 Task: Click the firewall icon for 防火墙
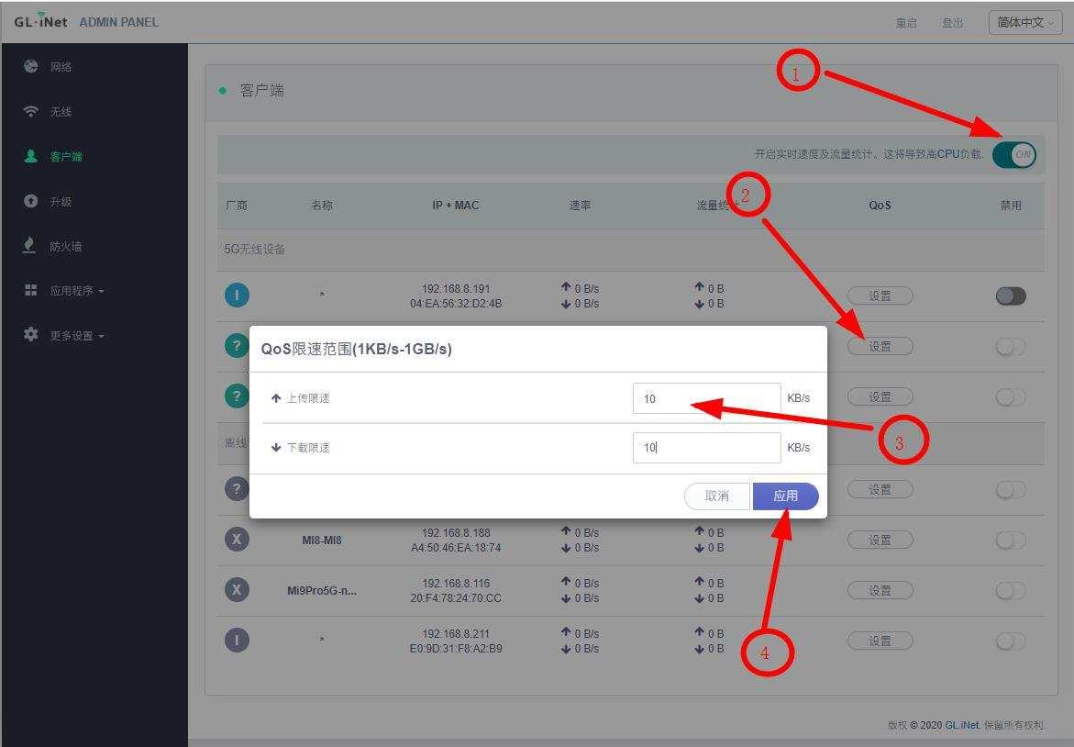coord(29,245)
